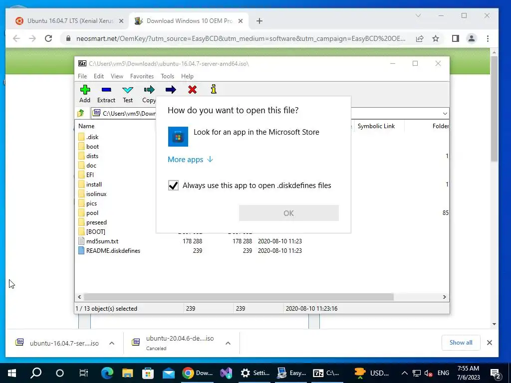Open Chrome side panel icon

(455, 38)
